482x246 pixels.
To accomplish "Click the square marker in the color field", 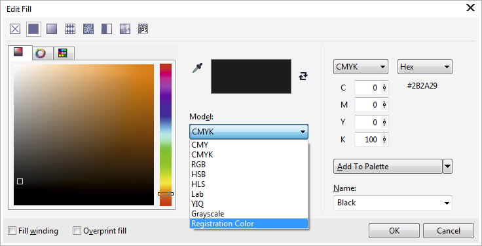I will (20, 181).
